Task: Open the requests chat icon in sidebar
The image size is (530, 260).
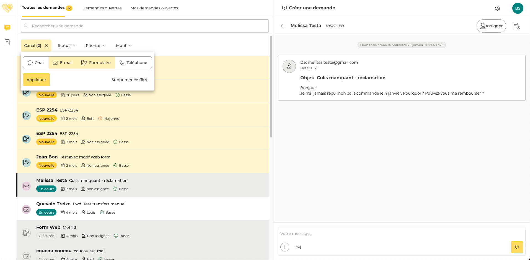Action: (x=7, y=27)
